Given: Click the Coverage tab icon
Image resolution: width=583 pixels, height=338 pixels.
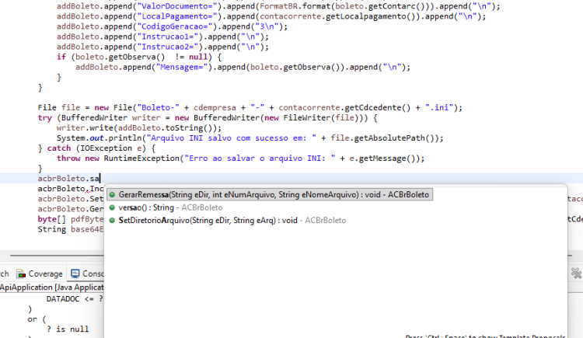Looking at the screenshot, I should tap(21, 274).
